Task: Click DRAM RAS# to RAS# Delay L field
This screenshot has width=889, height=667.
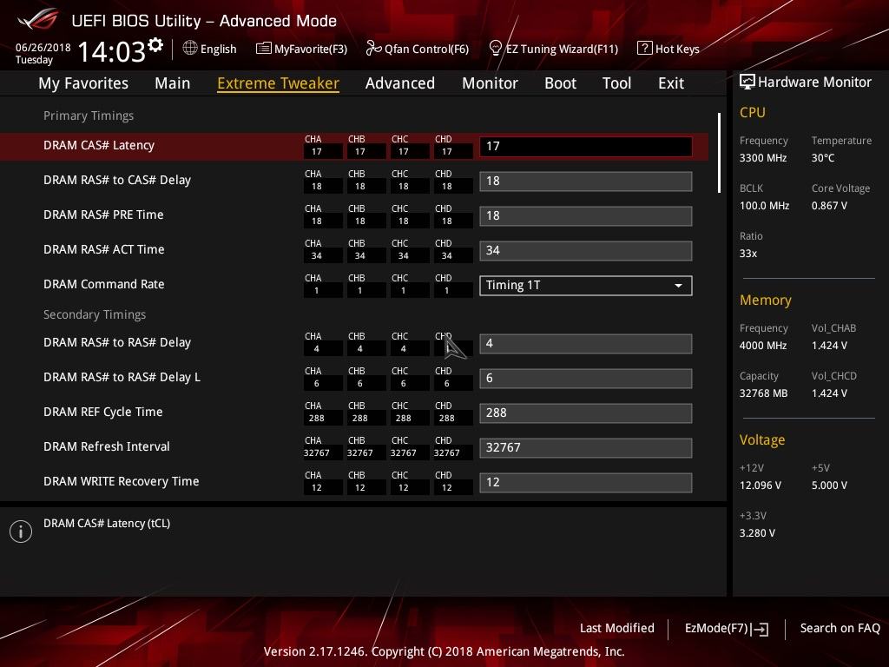Action: point(585,378)
